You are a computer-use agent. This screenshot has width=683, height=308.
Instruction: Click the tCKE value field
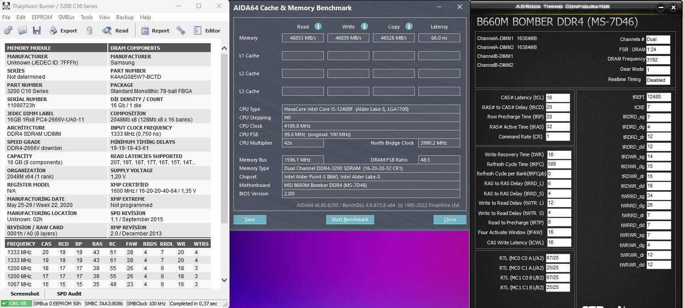click(659, 107)
